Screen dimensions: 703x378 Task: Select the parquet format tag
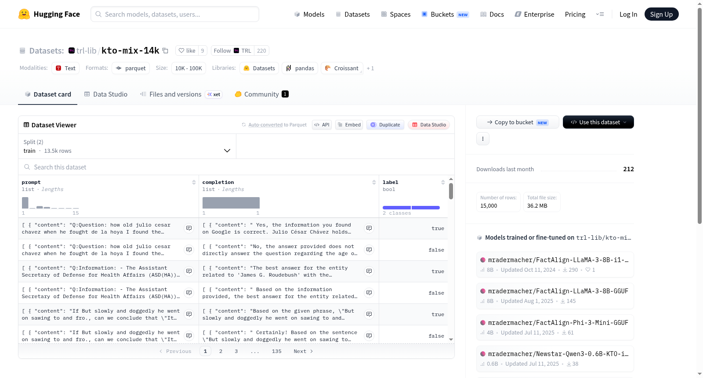pyautogui.click(x=130, y=68)
